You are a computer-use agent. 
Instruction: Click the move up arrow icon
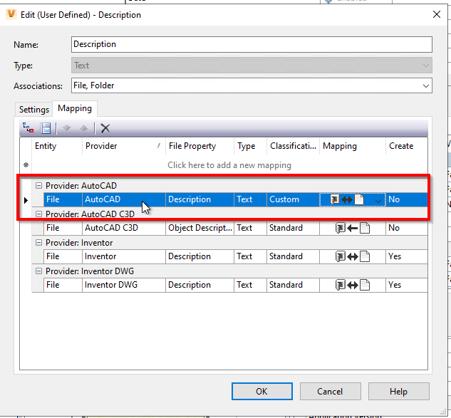(x=83, y=128)
